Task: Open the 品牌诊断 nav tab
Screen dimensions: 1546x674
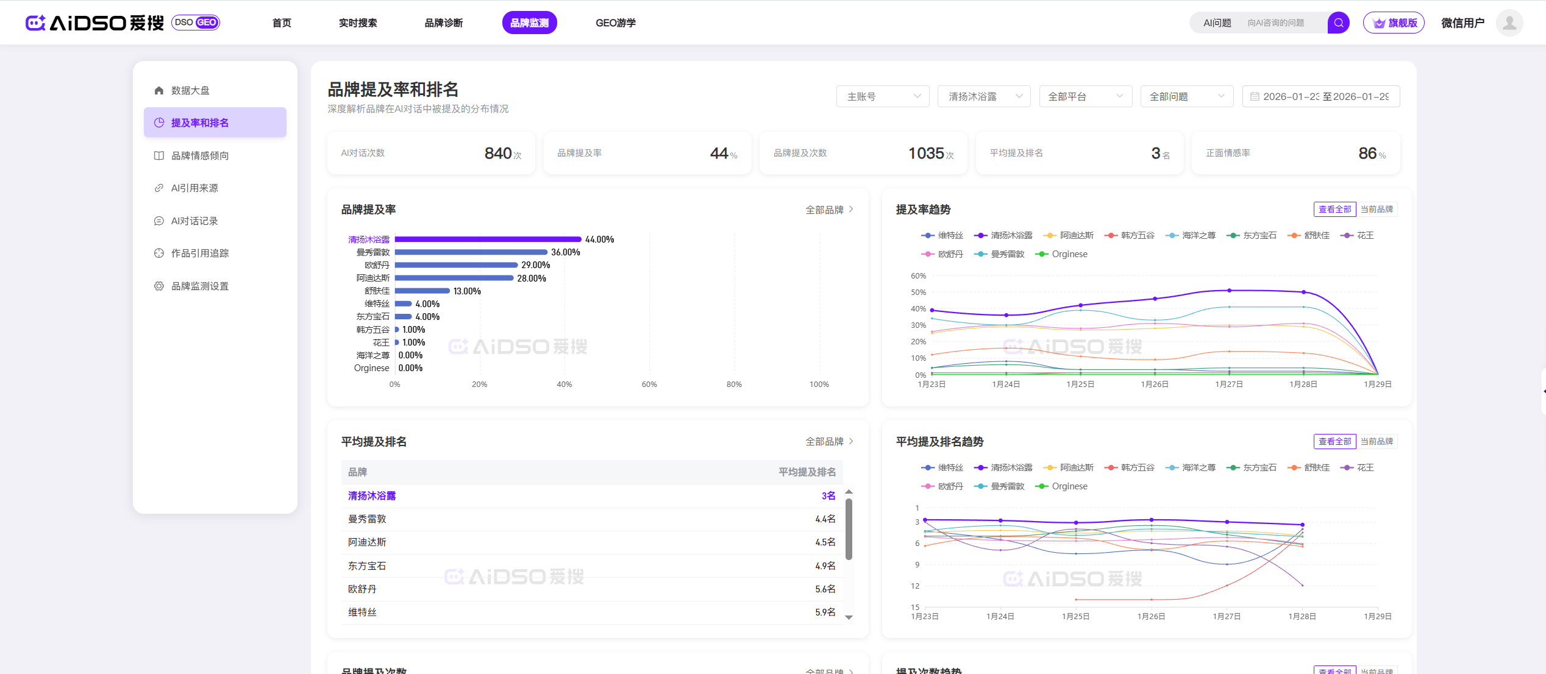Action: click(x=444, y=23)
